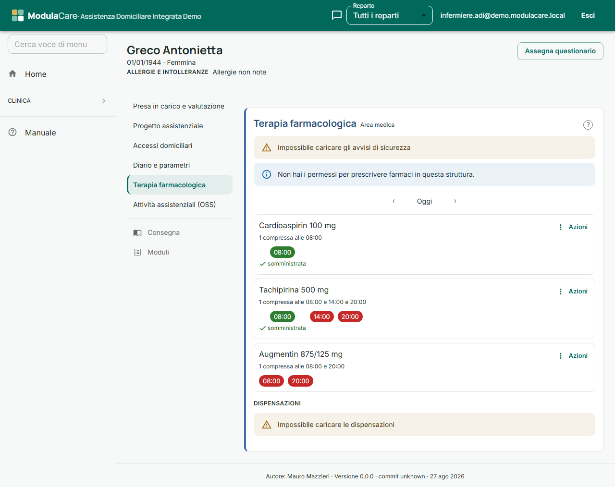The image size is (615, 487).
Task: Click the ModulaCare logo icon
Action: [18, 15]
